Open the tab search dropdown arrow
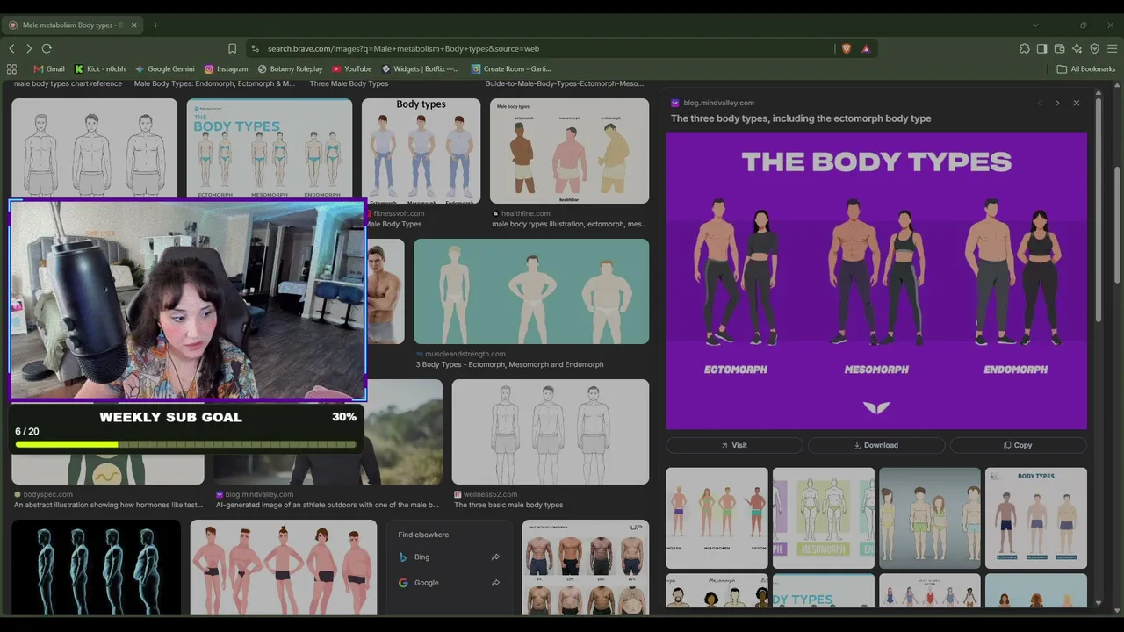The width and height of the screenshot is (1124, 632). (1035, 25)
